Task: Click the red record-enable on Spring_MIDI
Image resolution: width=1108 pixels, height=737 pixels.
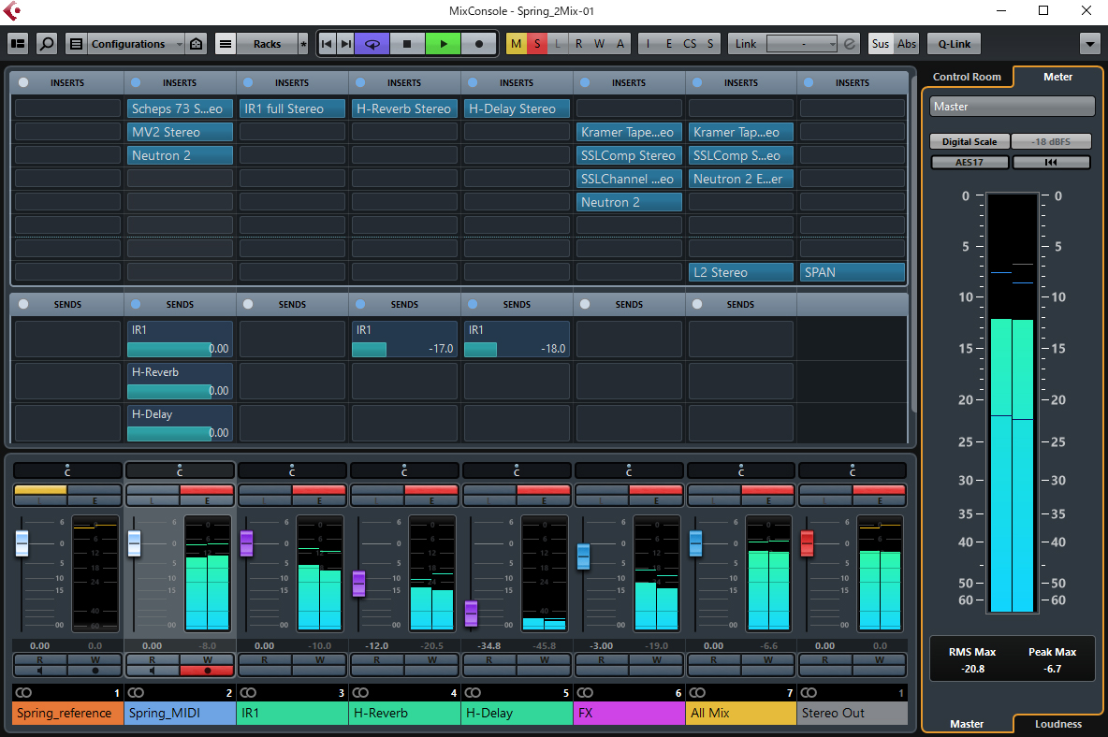Action: click(207, 670)
